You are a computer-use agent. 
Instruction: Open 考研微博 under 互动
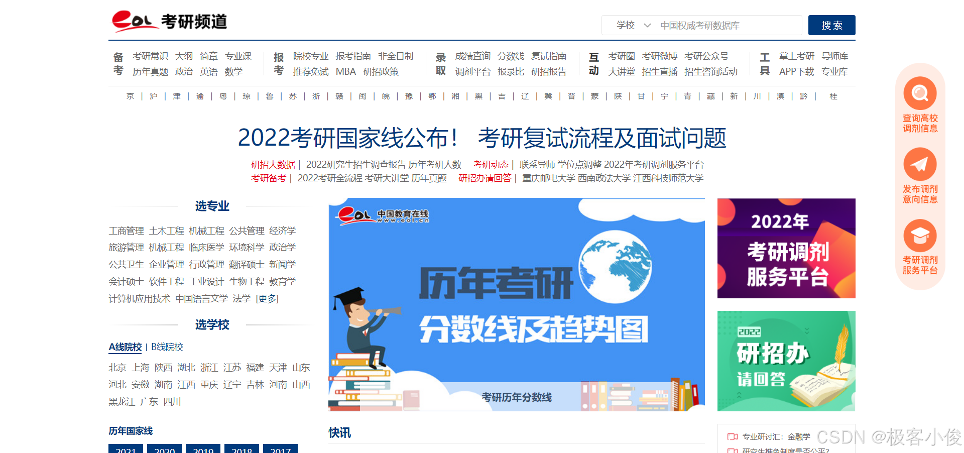pyautogui.click(x=660, y=56)
